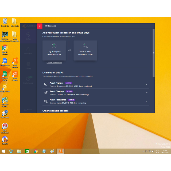The image size is (171, 171).
Task: Open Windows Store from taskbar
Action: tap(27, 151)
